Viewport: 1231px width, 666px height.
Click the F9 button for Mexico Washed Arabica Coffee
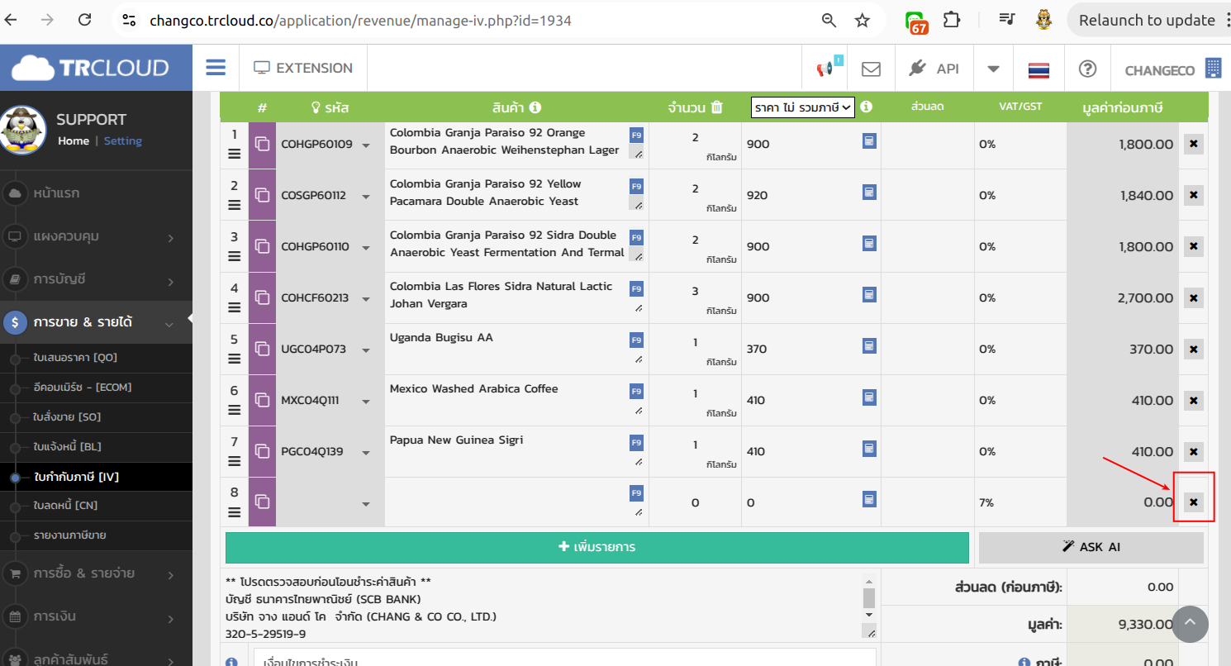click(636, 391)
